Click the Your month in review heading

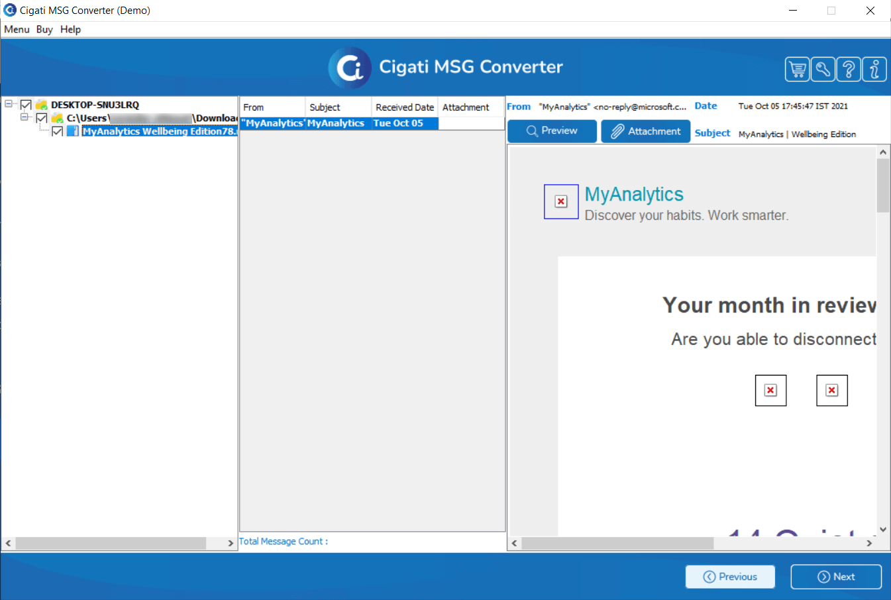tap(769, 305)
